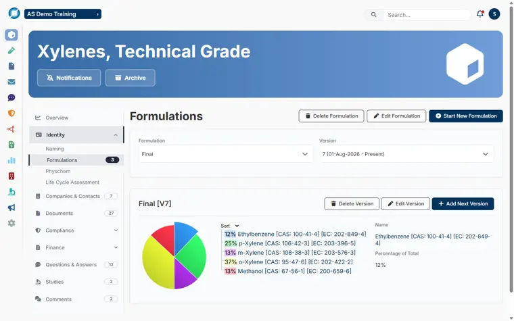Select p-Xylene component row
This screenshot has width=514, height=321.
289,243
